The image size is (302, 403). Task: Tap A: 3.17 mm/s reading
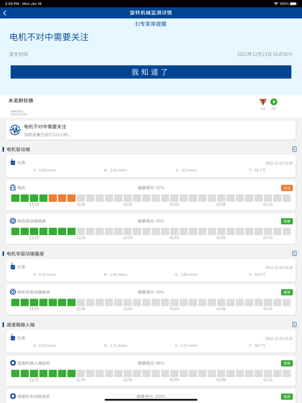(x=186, y=345)
